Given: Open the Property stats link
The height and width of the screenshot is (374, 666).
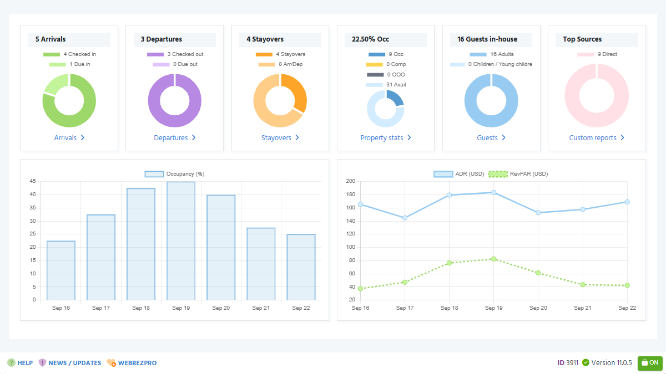Looking at the screenshot, I should 386,137.
